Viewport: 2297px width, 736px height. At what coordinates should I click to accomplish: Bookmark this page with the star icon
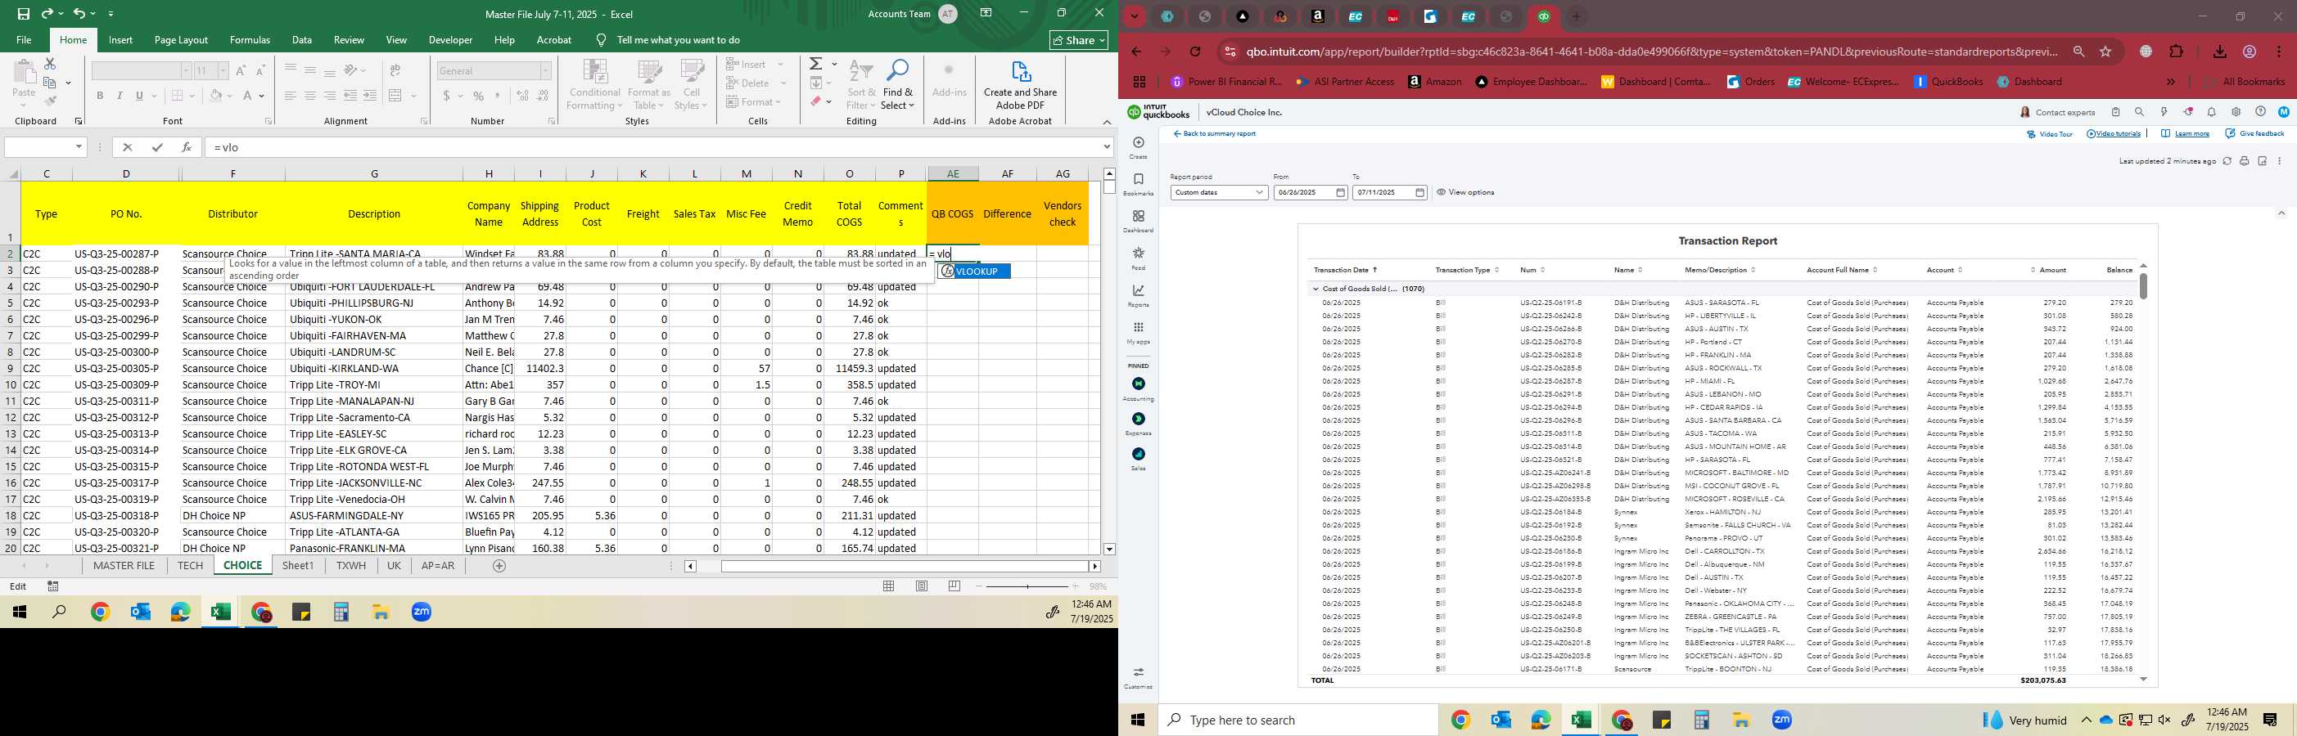tap(2105, 52)
